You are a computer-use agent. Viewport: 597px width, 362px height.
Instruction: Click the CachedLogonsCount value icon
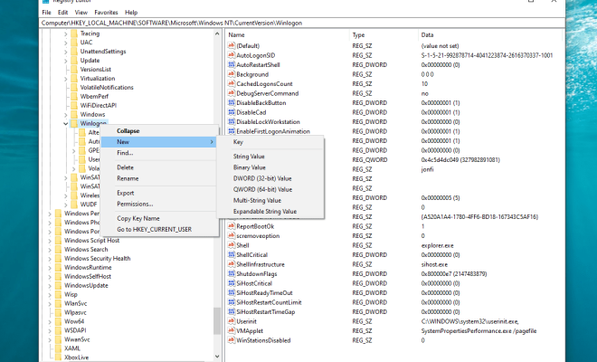pos(231,83)
